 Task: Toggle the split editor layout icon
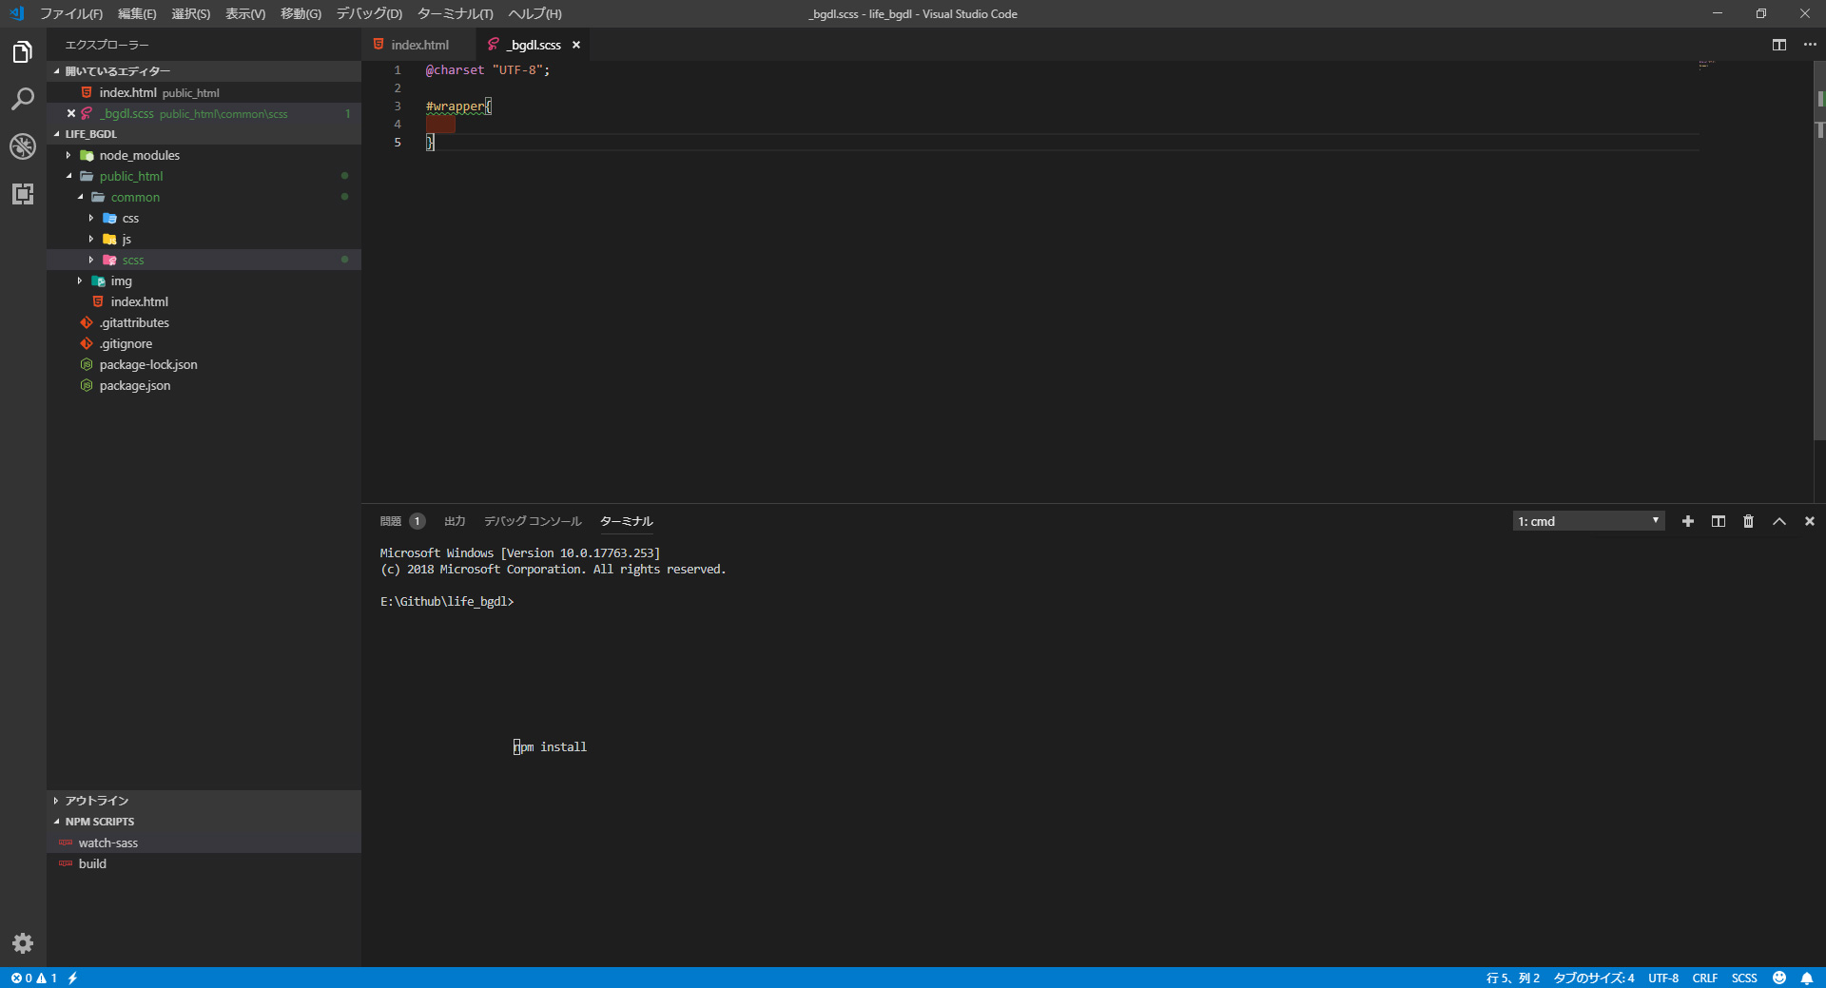click(1778, 45)
